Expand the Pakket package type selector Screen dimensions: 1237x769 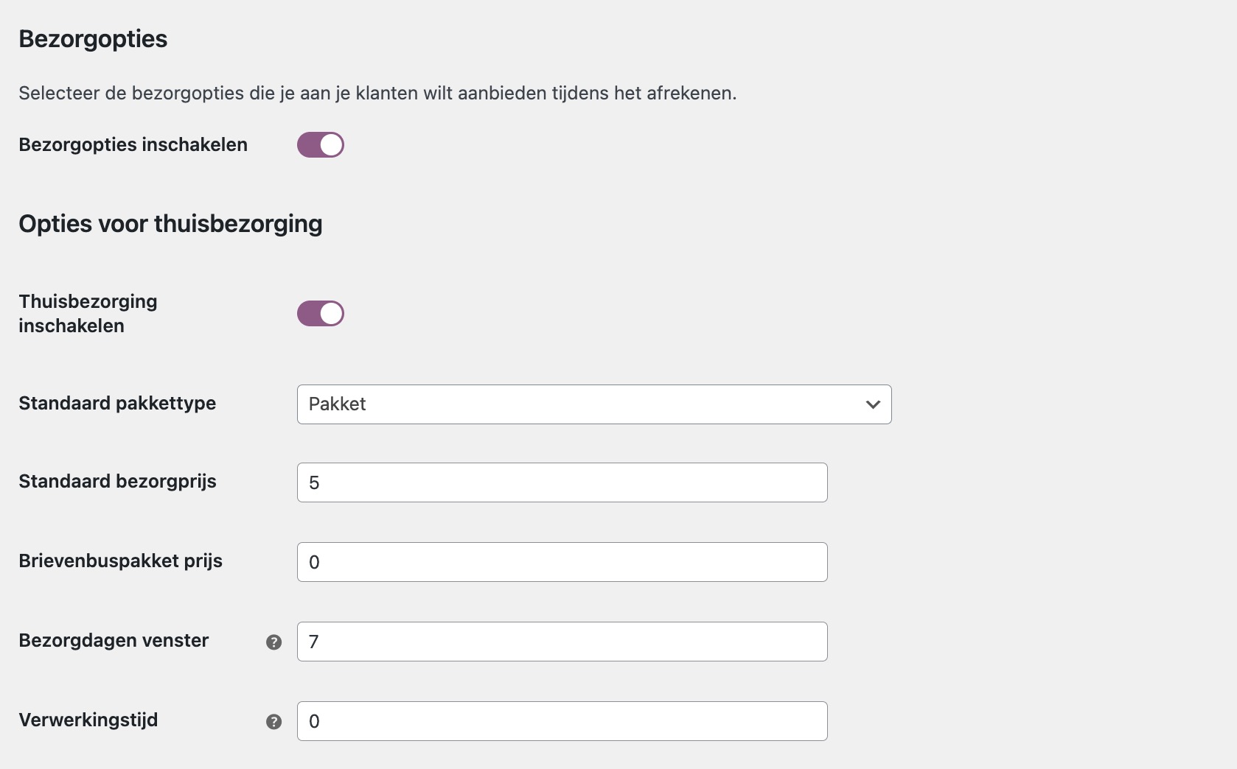point(593,404)
